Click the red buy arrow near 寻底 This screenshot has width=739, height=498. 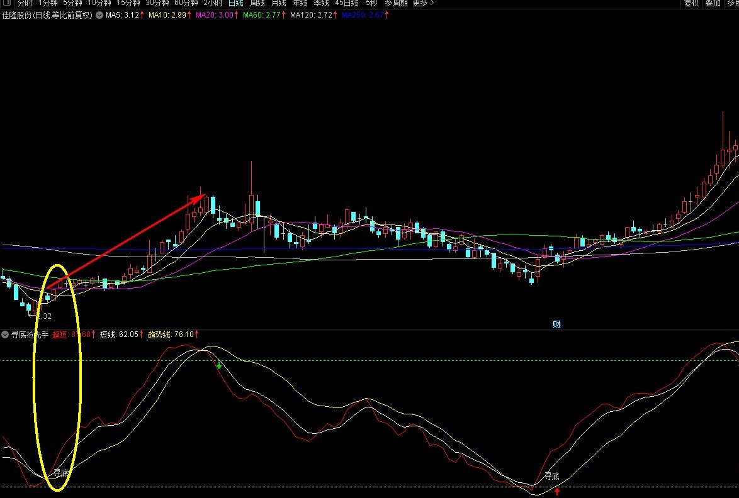pyautogui.click(x=557, y=492)
